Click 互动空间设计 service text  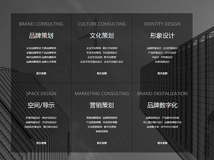point(49,122)
